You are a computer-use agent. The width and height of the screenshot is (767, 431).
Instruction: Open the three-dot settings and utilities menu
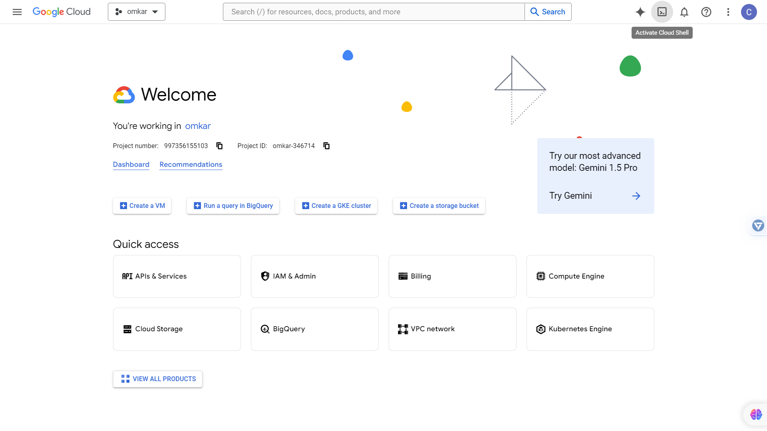pyautogui.click(x=728, y=12)
